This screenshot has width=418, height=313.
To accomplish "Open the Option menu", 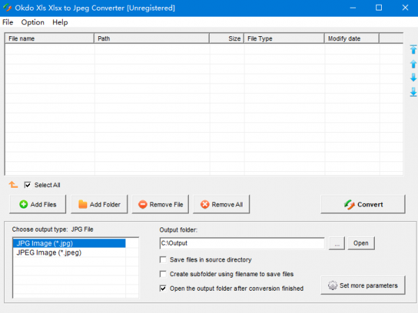I will pyautogui.click(x=33, y=22).
